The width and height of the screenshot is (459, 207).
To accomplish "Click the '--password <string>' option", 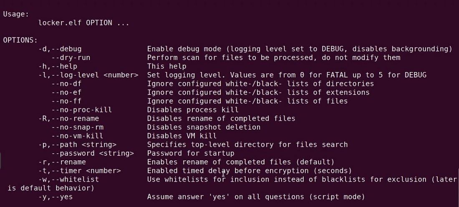I will 93,153.
